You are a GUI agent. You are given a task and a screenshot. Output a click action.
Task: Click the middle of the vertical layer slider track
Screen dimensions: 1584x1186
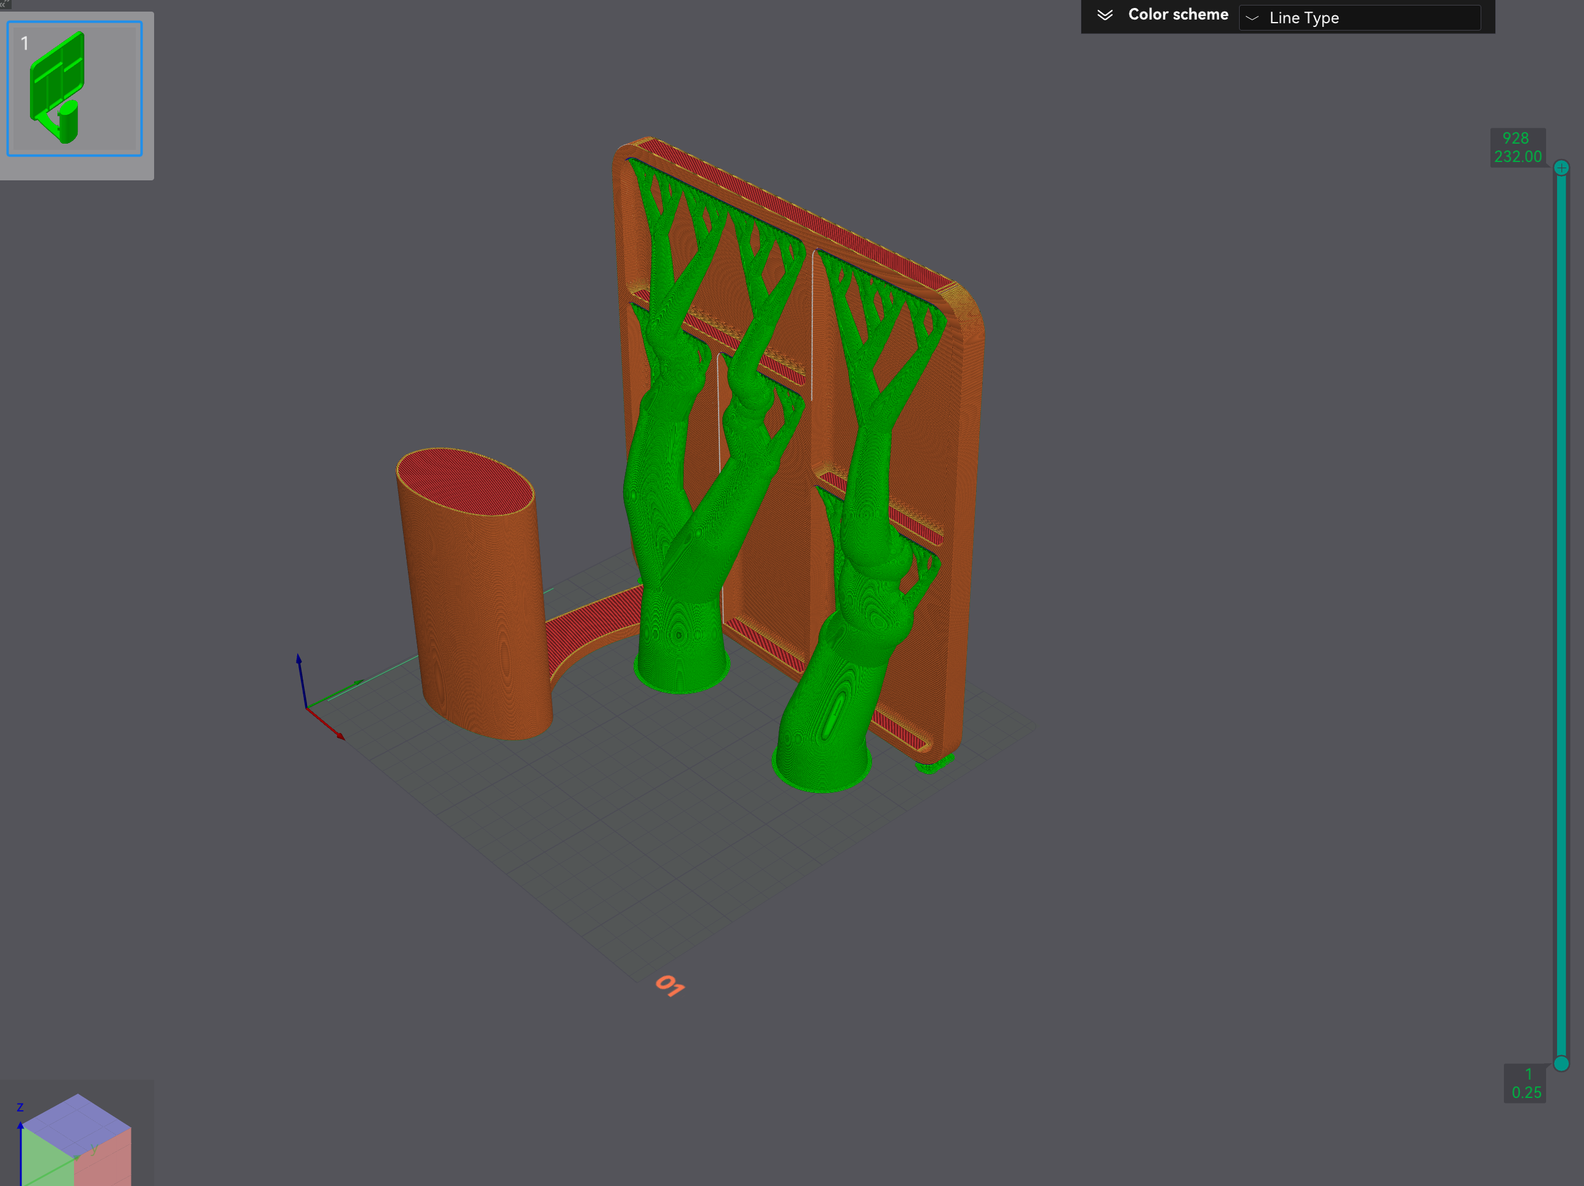pyautogui.click(x=1562, y=616)
